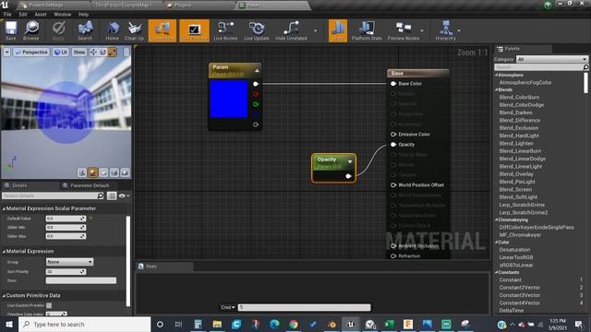
Task: Switch to the Details tab
Action: click(x=19, y=185)
